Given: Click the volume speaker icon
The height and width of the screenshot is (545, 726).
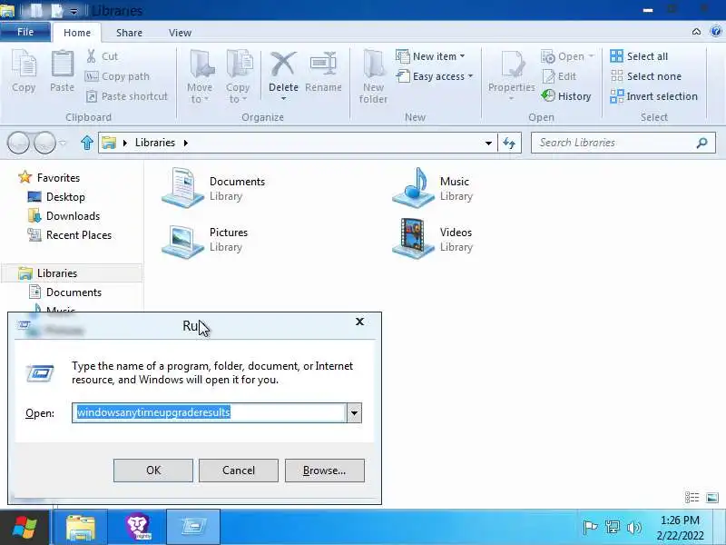Looking at the screenshot, I should pos(633,527).
